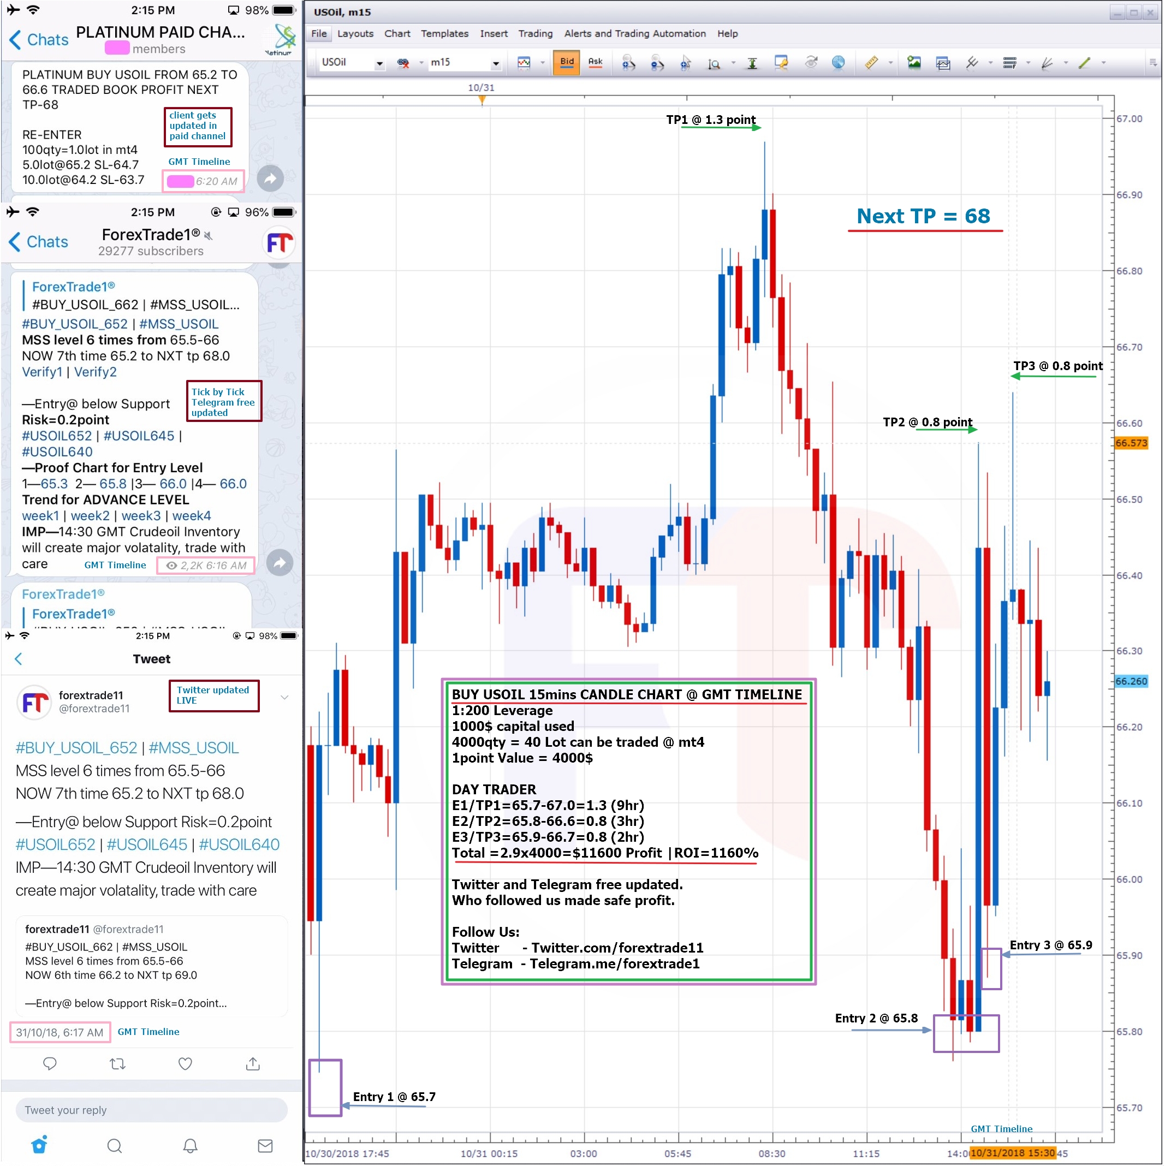The image size is (1165, 1166).
Task: Expand chart type dropdown arrow
Action: click(x=542, y=63)
